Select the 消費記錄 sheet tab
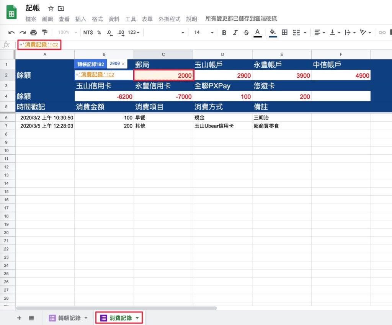Screen dimensions: 392x325 coord(121,318)
